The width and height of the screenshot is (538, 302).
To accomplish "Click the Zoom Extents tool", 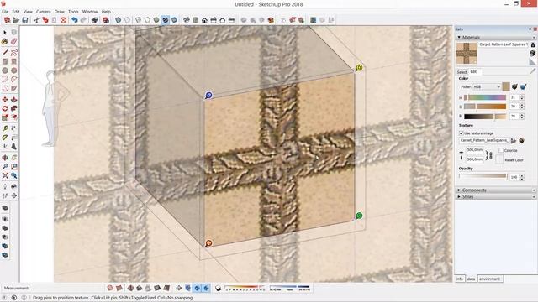I will [x=5, y=175].
